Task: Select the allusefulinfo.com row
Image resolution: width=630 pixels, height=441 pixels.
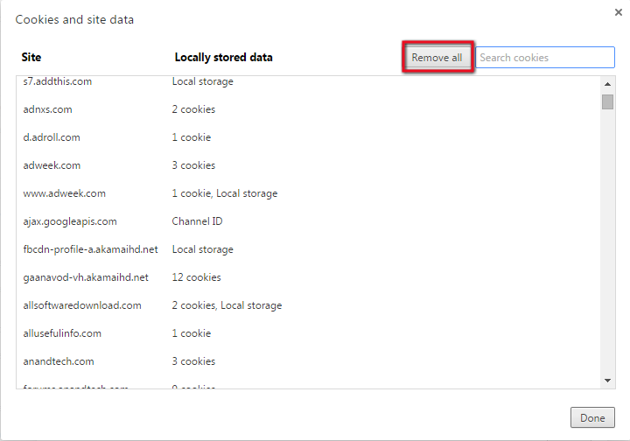Action: click(x=62, y=333)
